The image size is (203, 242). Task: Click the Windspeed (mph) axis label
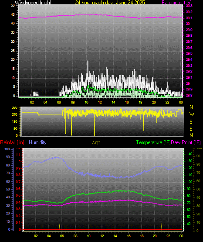[x=33, y=3]
